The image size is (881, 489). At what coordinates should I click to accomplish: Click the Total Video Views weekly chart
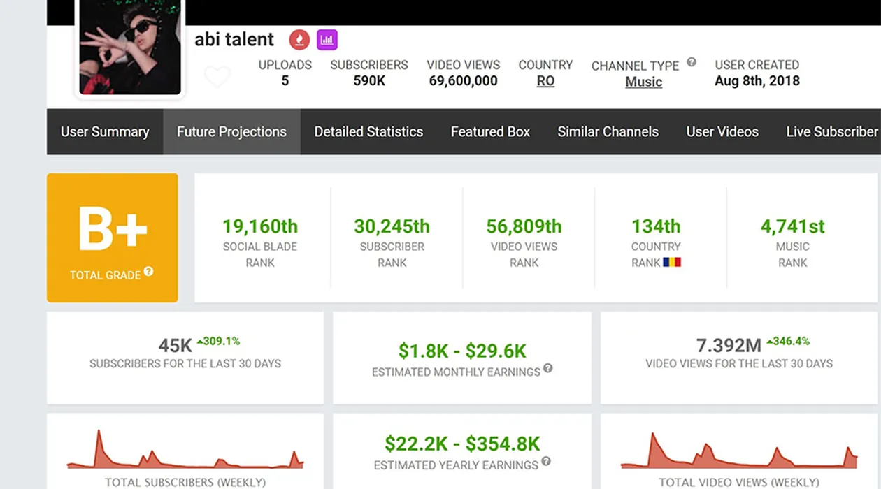739,451
